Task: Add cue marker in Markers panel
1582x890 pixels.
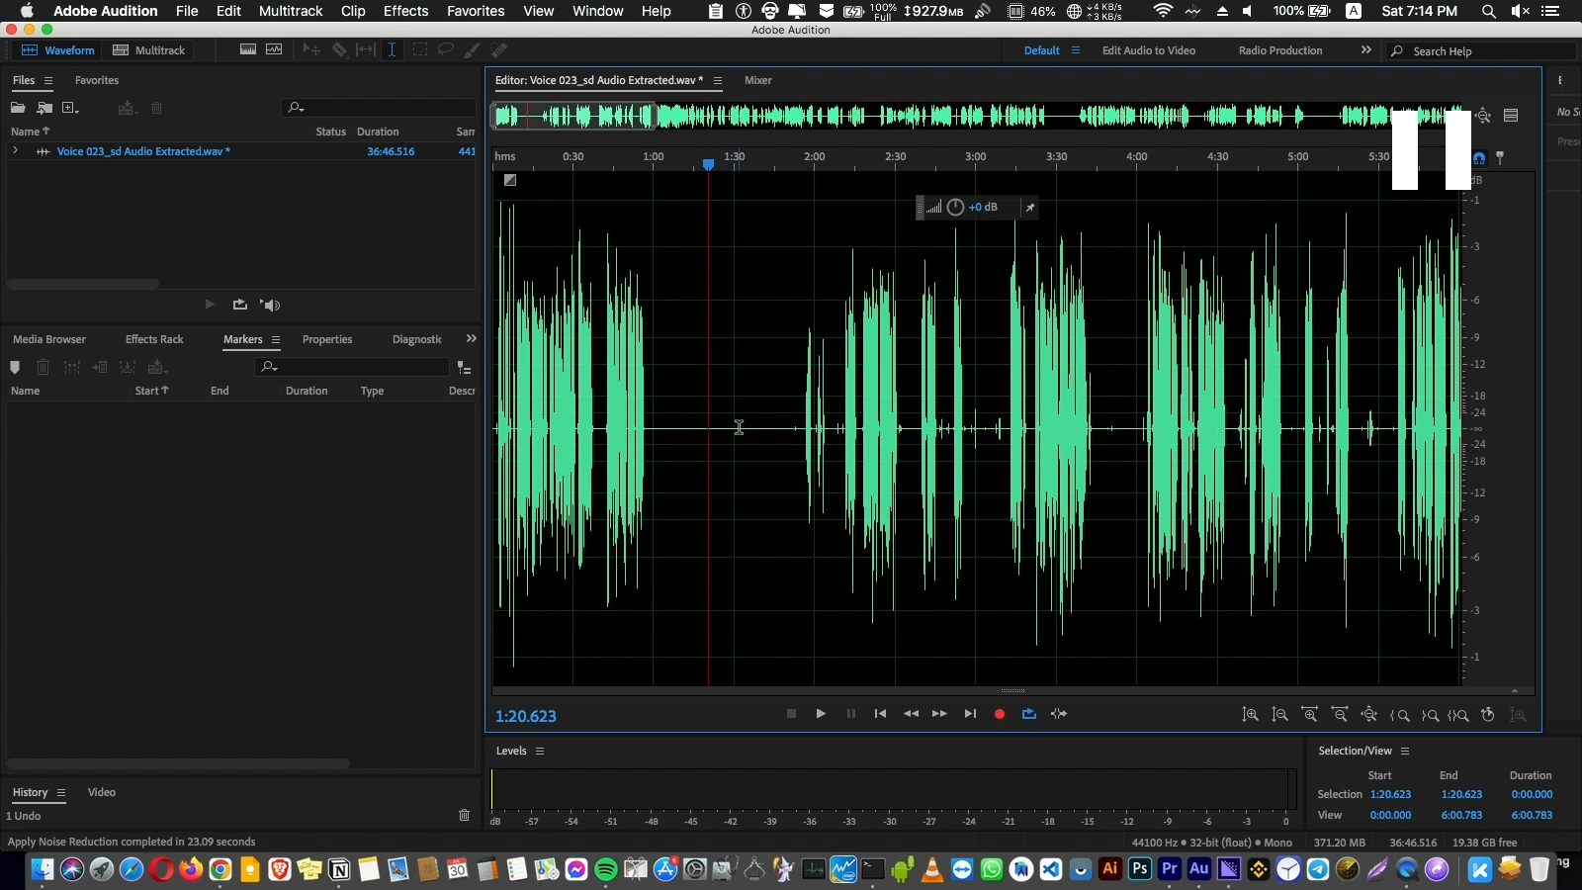Action: pos(15,367)
